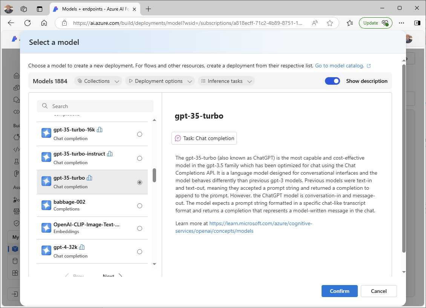Click the browser Update button
The height and width of the screenshot is (308, 426).
[375, 23]
